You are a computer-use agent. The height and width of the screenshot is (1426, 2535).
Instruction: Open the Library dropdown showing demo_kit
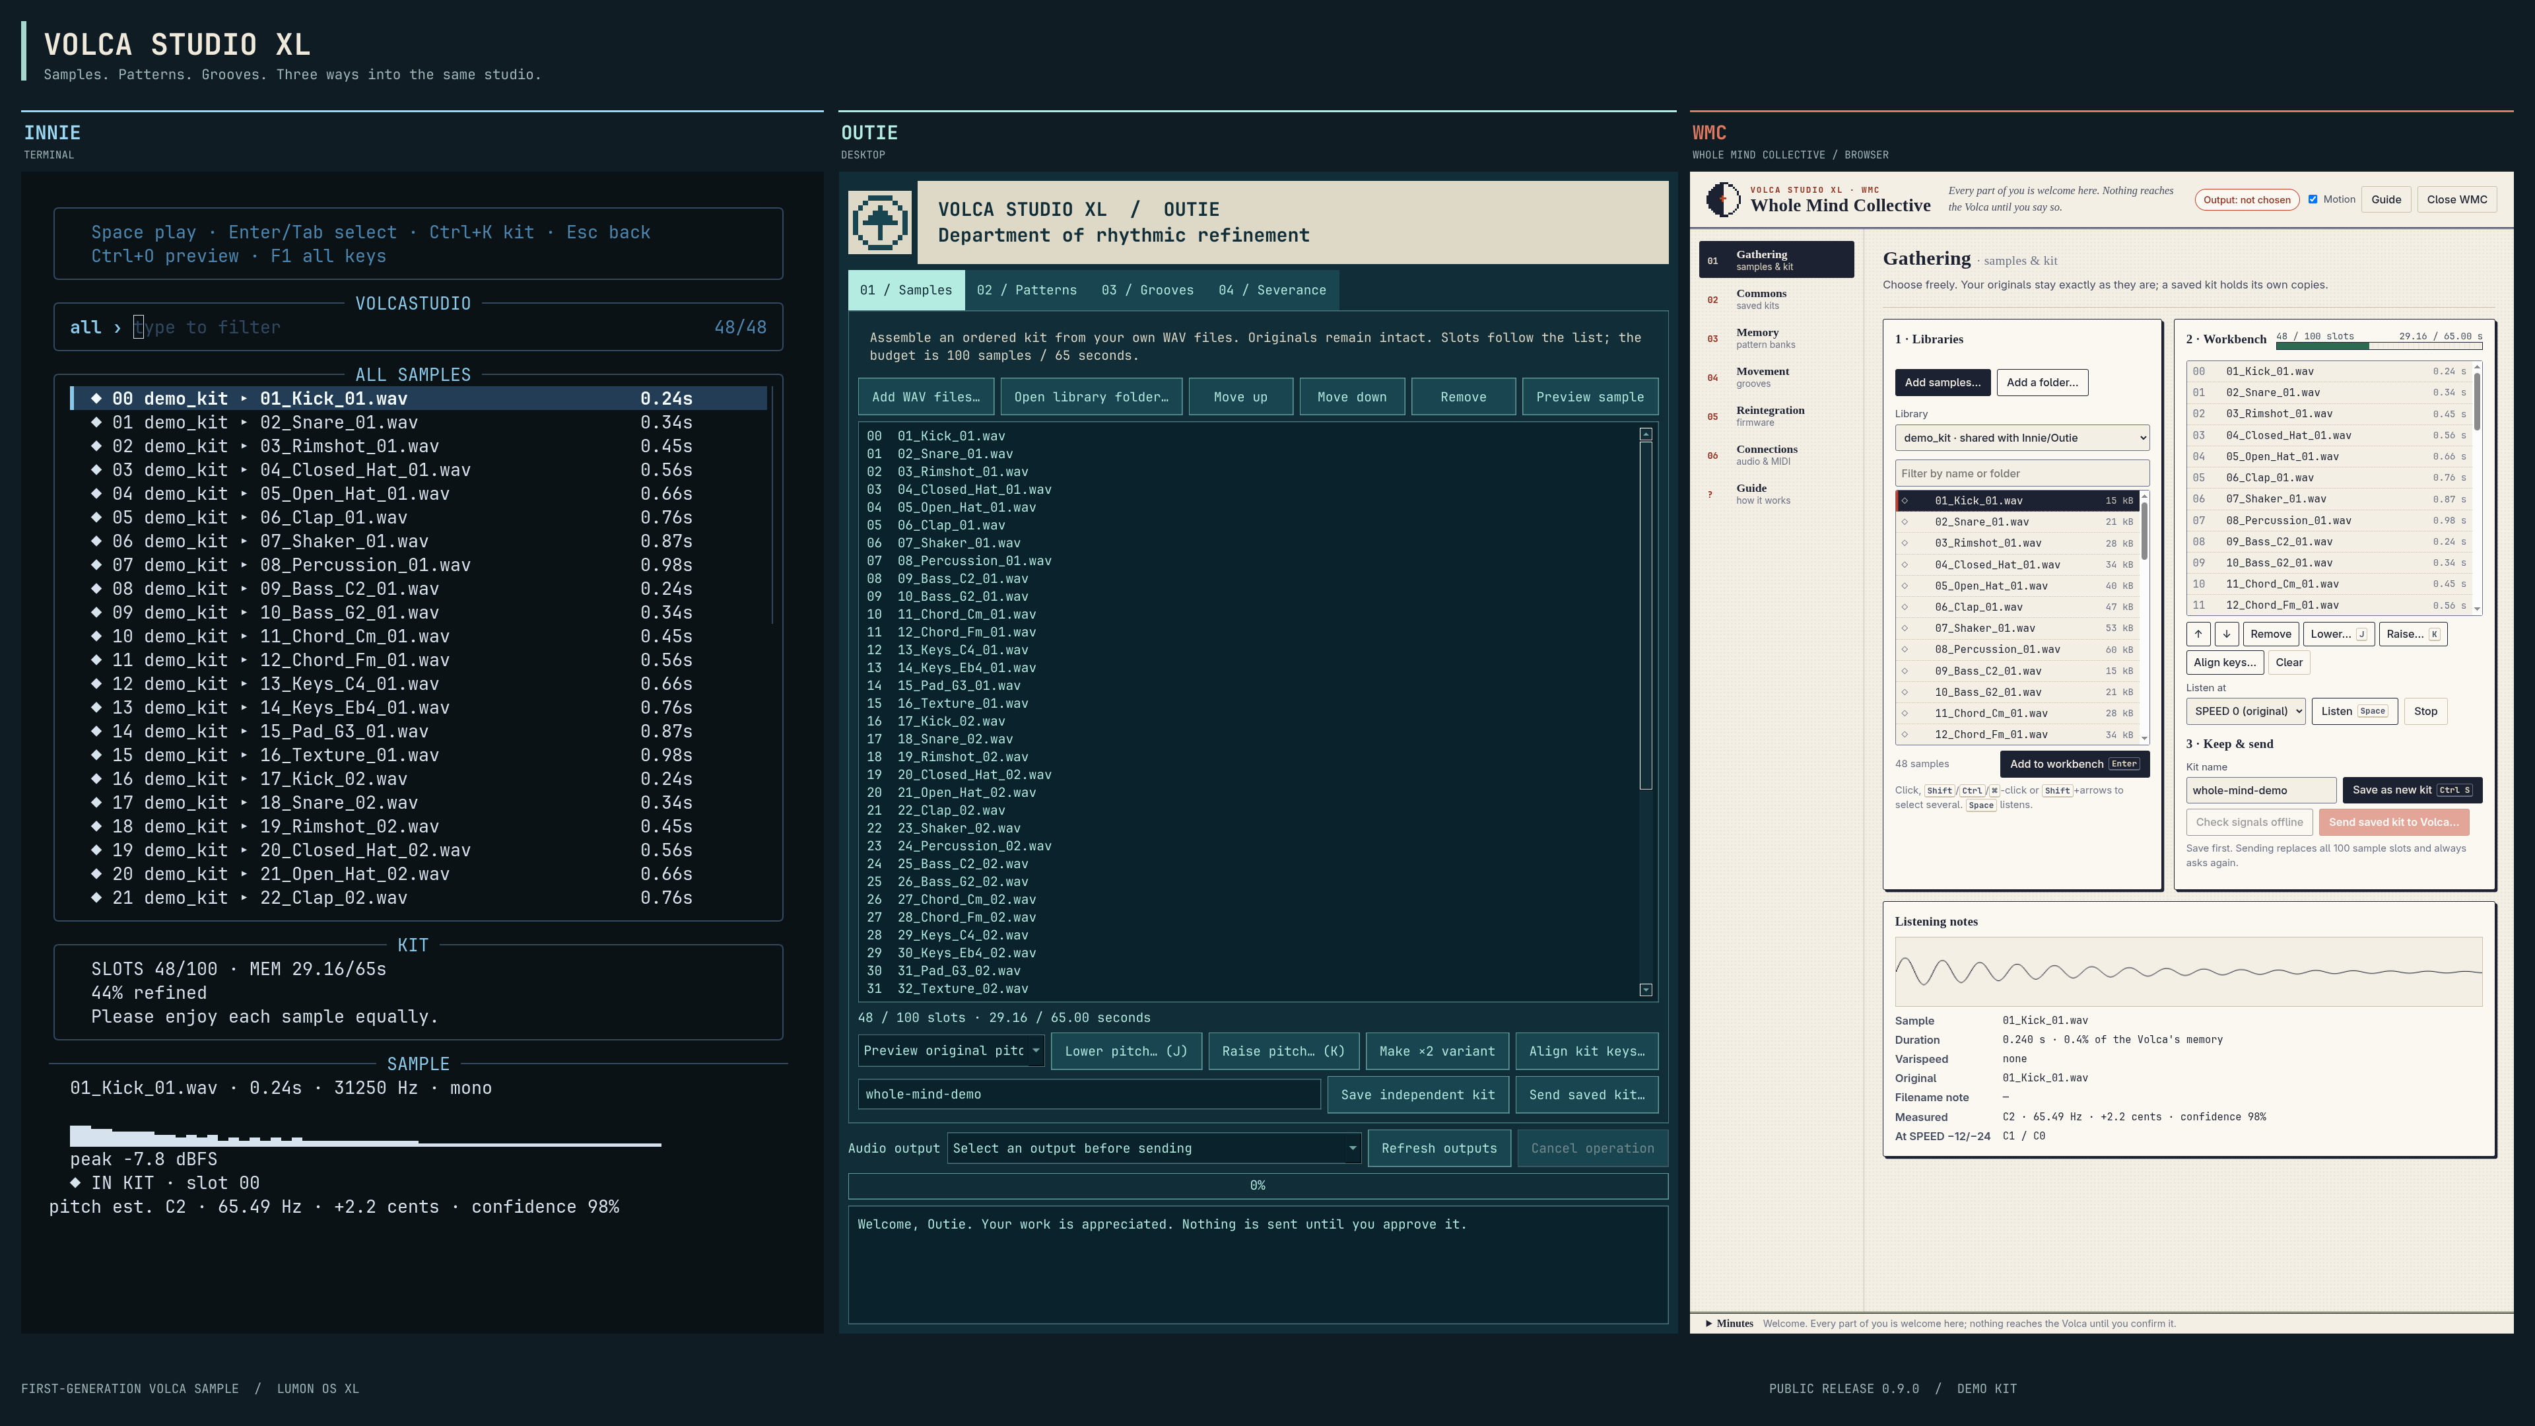click(2021, 438)
